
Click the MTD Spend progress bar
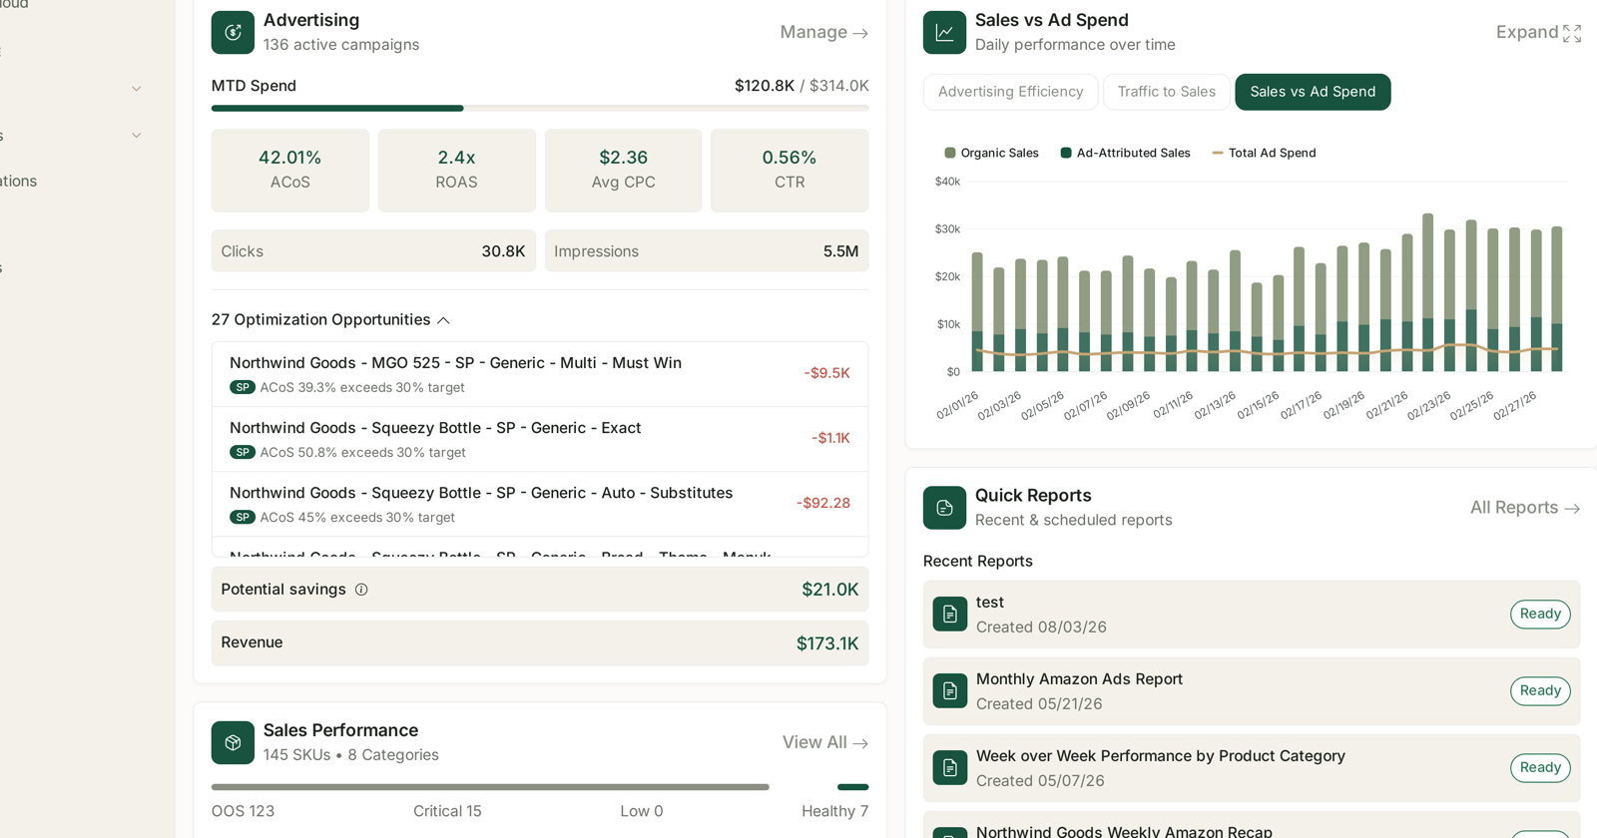coord(540,108)
